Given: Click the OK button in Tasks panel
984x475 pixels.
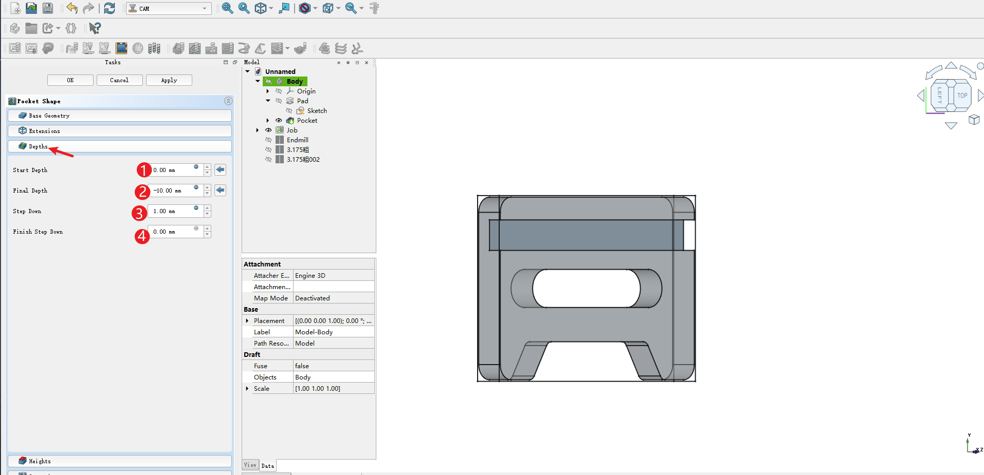Looking at the screenshot, I should [70, 80].
